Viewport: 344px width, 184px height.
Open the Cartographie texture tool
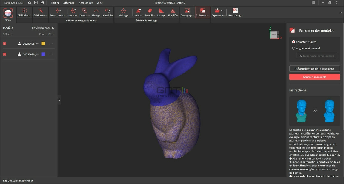(x=187, y=12)
